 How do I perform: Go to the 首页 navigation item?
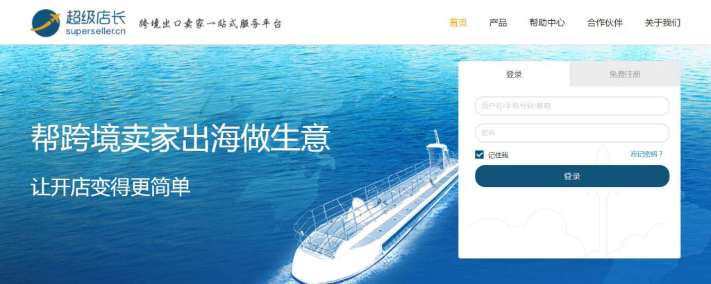(x=458, y=23)
